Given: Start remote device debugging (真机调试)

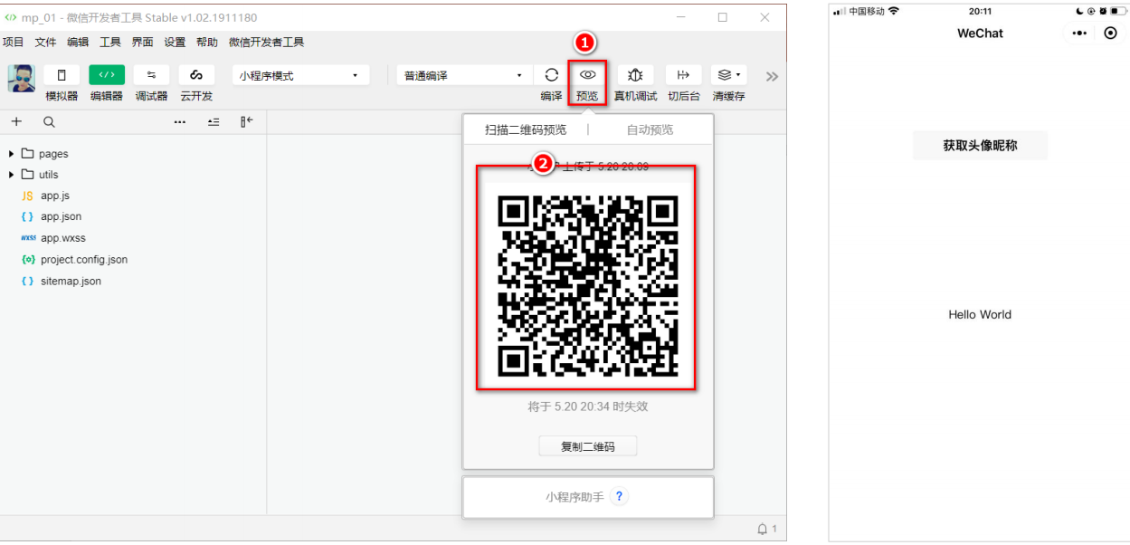Looking at the screenshot, I should pos(635,75).
